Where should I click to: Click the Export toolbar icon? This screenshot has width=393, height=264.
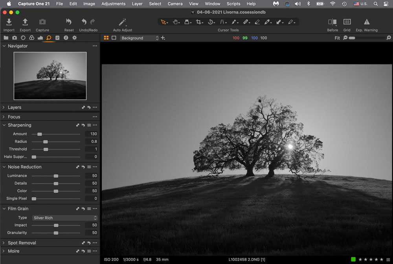pyautogui.click(x=25, y=22)
